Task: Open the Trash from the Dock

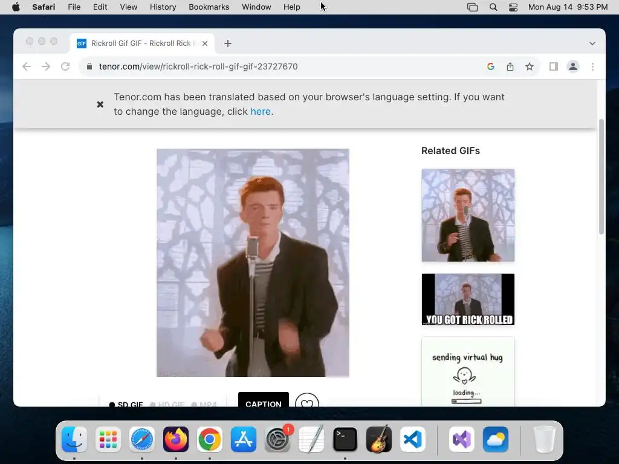Action: coord(545,439)
